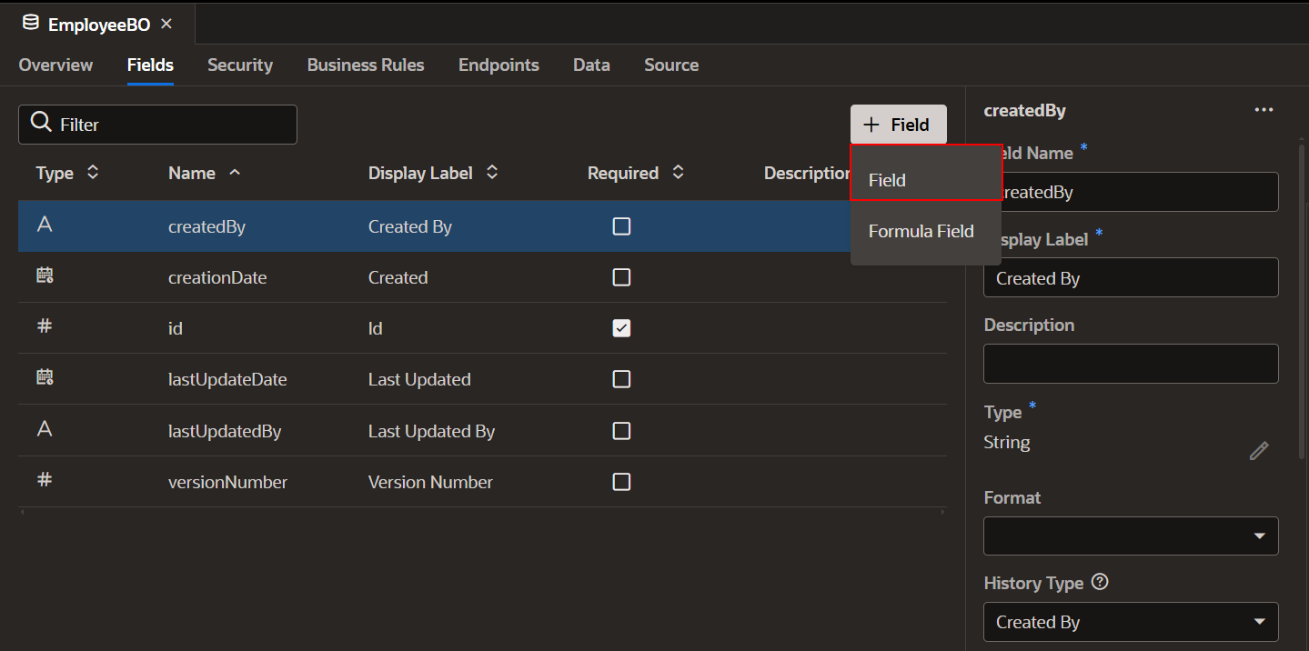Click the pencil icon to edit Type
1309x651 pixels.
1259,450
